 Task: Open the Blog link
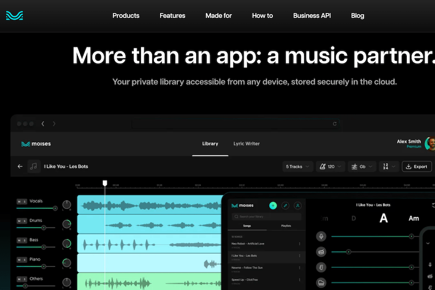[357, 16]
